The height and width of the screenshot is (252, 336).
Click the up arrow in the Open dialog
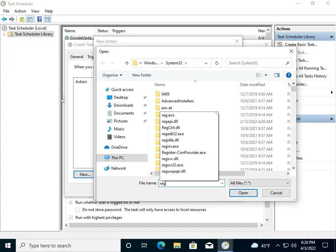coord(127,63)
